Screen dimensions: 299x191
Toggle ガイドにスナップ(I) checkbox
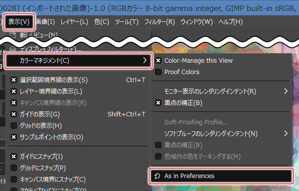point(14,157)
